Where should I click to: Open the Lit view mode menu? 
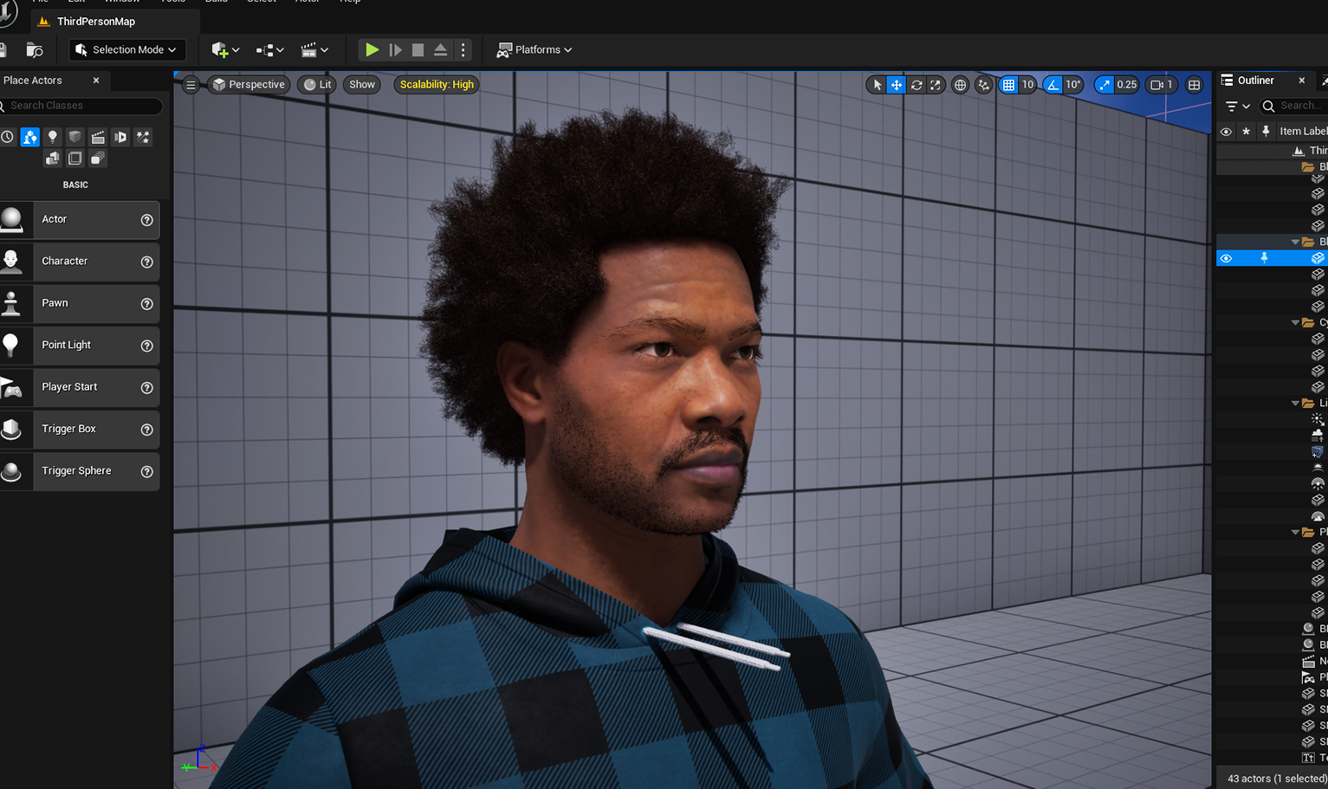318,85
